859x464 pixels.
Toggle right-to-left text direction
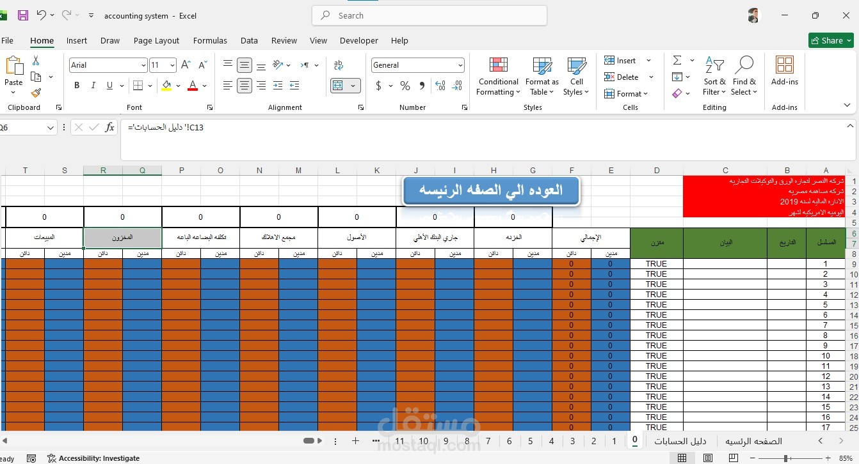tap(305, 65)
